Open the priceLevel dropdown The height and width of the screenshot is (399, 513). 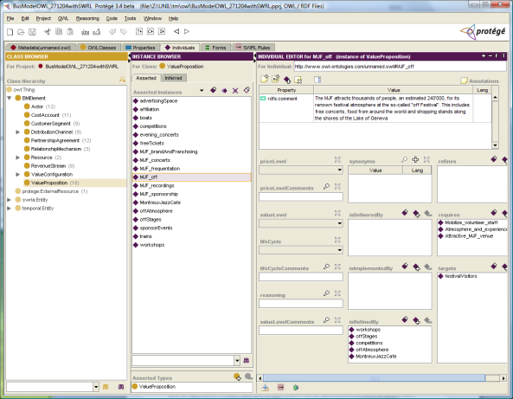340,170
